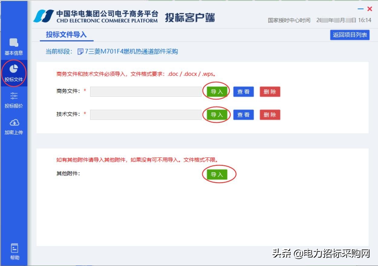Delete the 技术文件 using 删除
The width and height of the screenshot is (378, 266).
[x=270, y=115]
